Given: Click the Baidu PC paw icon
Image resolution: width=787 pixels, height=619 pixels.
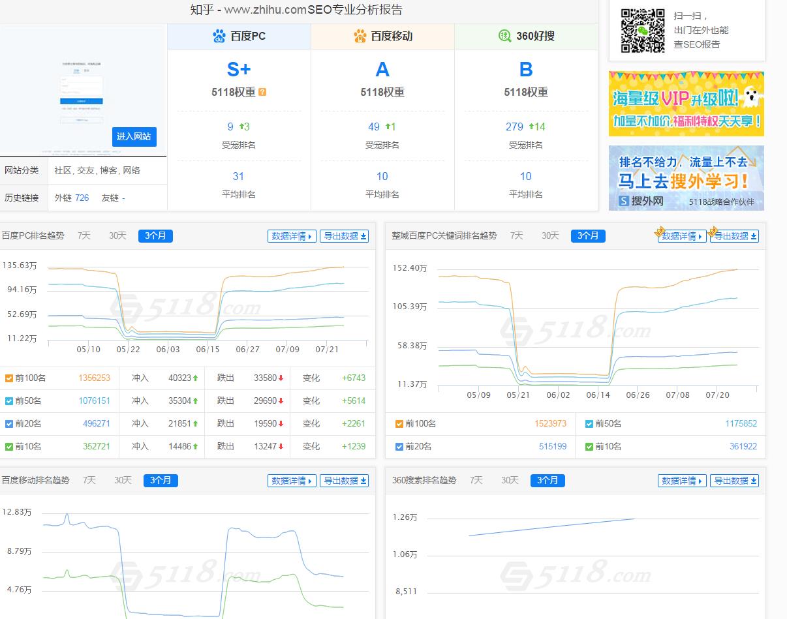Looking at the screenshot, I should (x=219, y=37).
